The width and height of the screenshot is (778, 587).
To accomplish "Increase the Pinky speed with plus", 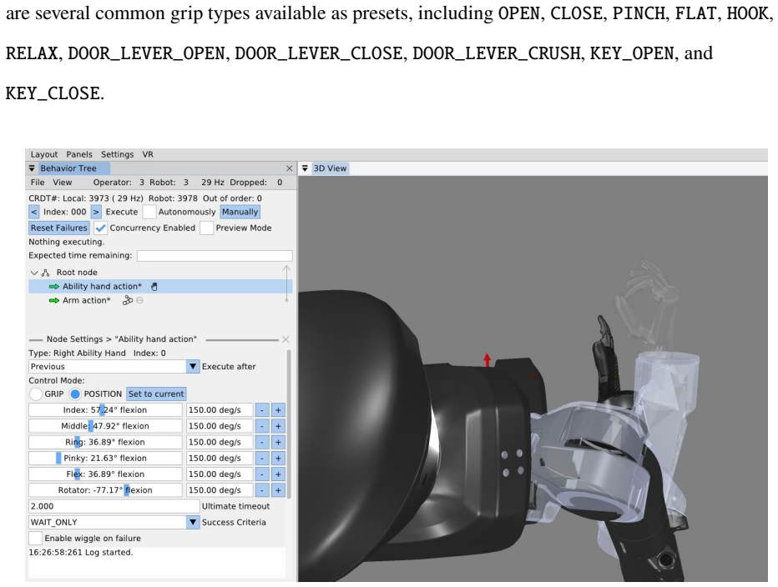I will click(278, 458).
